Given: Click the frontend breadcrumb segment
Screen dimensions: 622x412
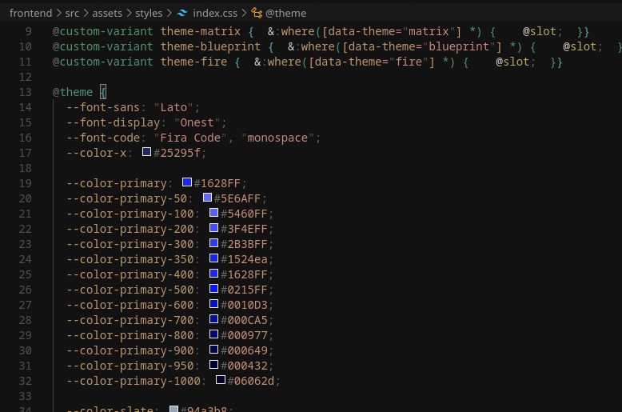Looking at the screenshot, I should 30,13.
